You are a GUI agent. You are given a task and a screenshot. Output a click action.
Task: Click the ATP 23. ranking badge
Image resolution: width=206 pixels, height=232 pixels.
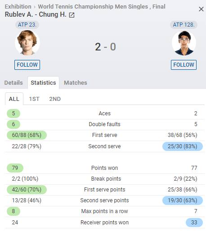[x=27, y=25]
